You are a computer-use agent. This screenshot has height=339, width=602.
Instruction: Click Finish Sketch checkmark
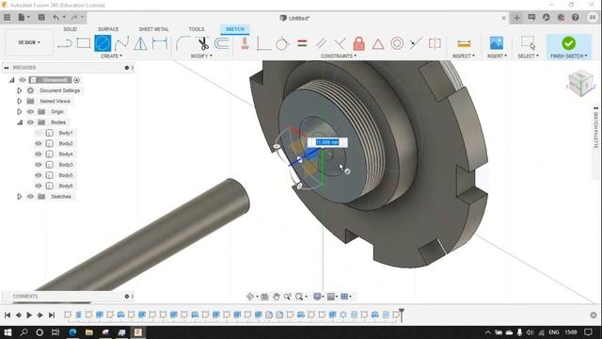tap(568, 43)
